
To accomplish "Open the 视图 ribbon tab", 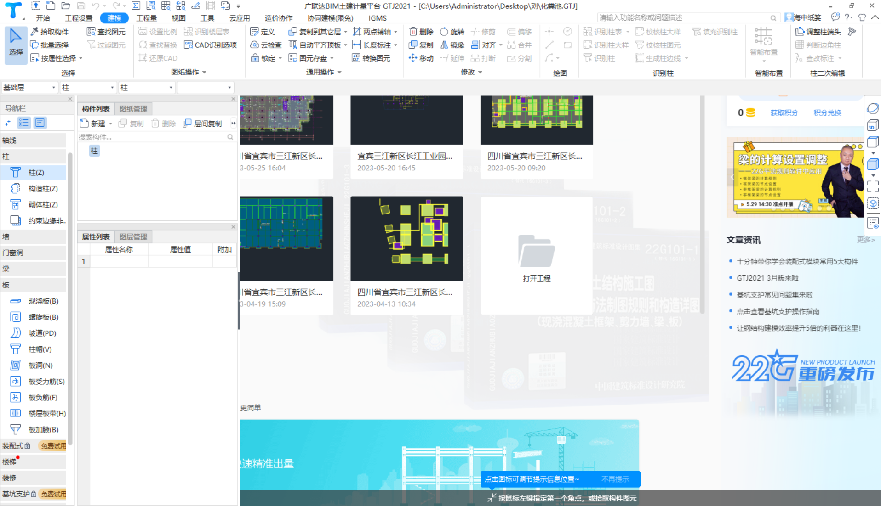I will pos(178,18).
